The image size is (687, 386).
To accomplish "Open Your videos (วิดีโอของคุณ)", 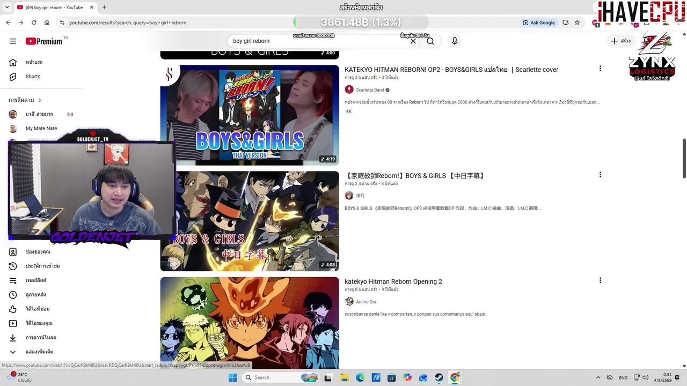I will 39,323.
